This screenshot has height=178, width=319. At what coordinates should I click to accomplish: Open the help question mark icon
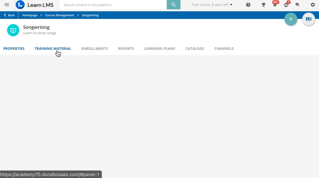click(x=248, y=5)
